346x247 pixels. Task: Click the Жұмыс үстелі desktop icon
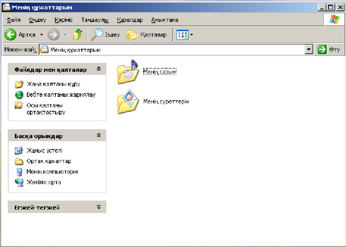point(19,151)
